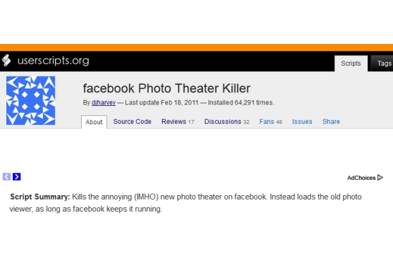Open the Share tab
Viewport: 393px width, 271px height.
click(331, 122)
